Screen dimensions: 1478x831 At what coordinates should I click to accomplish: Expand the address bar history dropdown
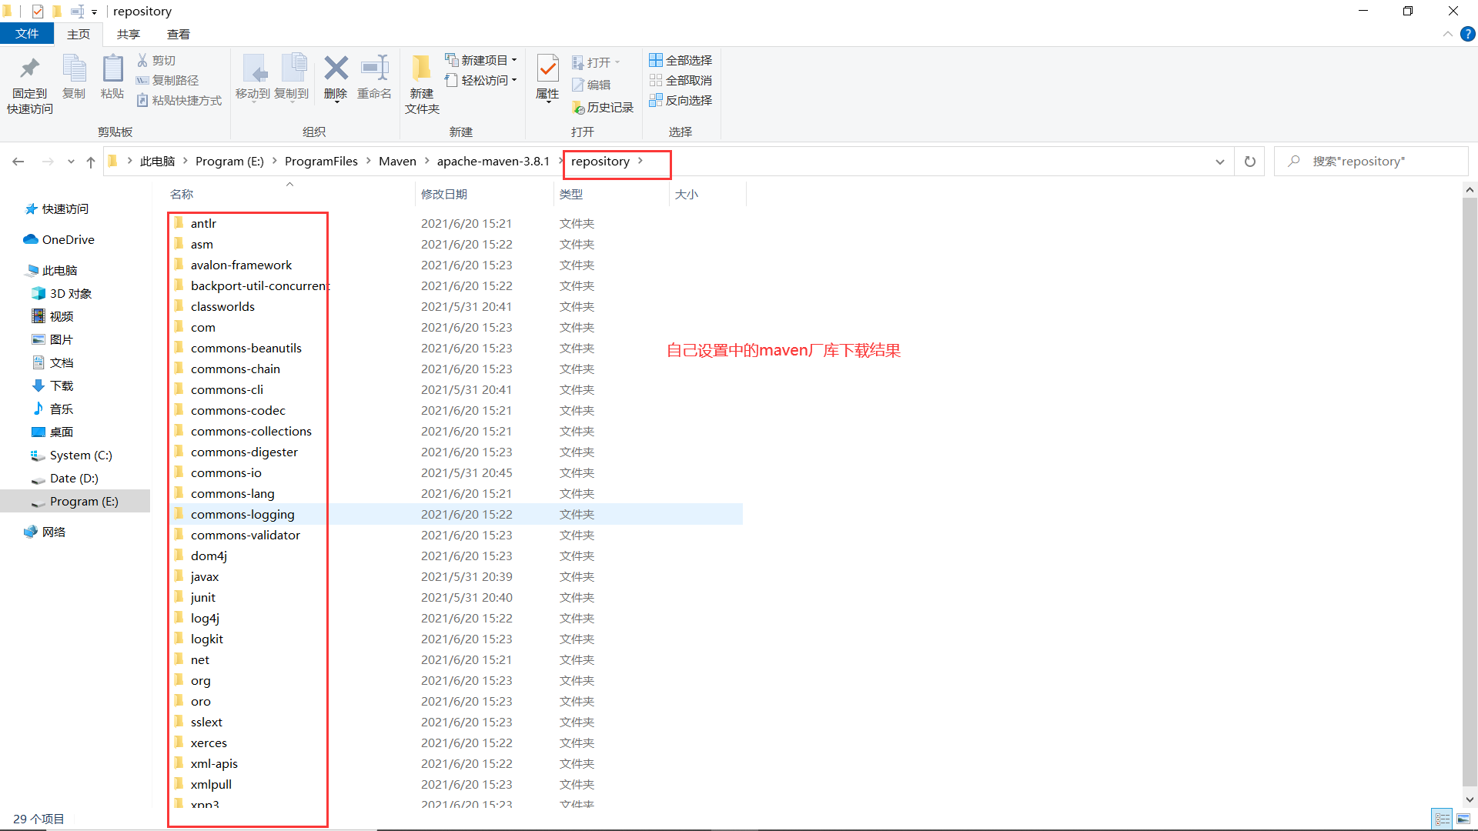[x=1220, y=162]
